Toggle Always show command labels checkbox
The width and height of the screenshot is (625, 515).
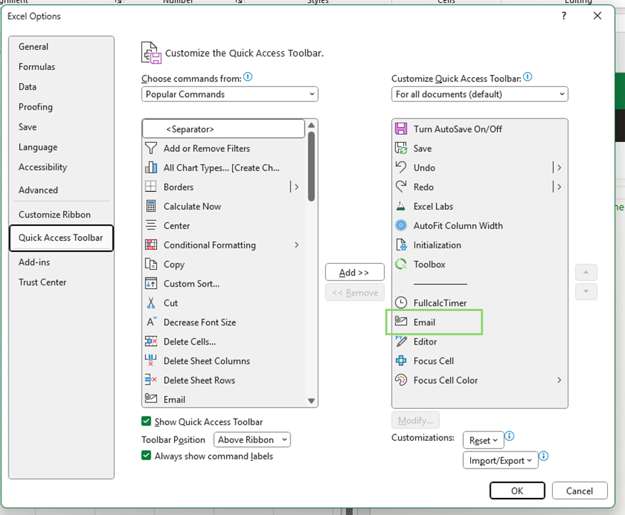click(146, 456)
